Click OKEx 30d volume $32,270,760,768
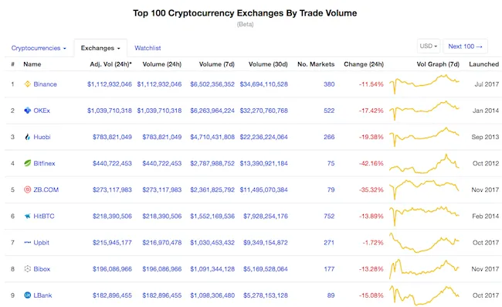This screenshot has width=502, height=307. [264, 111]
